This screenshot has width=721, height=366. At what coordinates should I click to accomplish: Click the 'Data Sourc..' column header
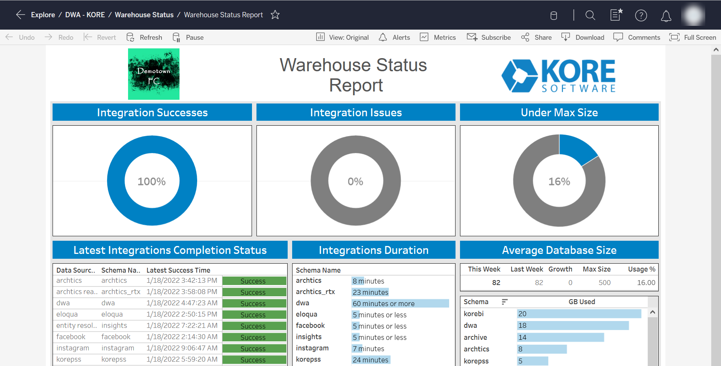click(x=76, y=270)
